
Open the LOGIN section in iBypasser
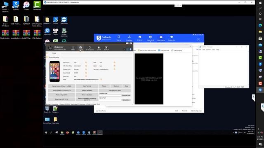(99, 49)
